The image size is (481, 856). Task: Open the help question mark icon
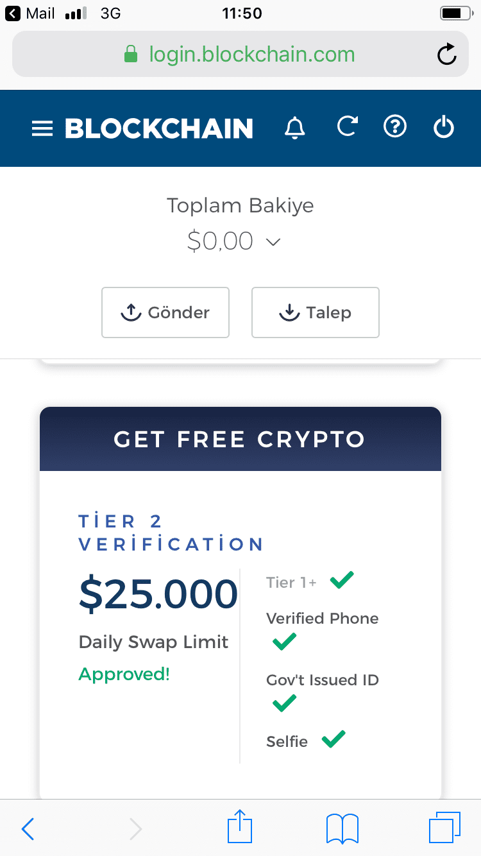point(395,127)
